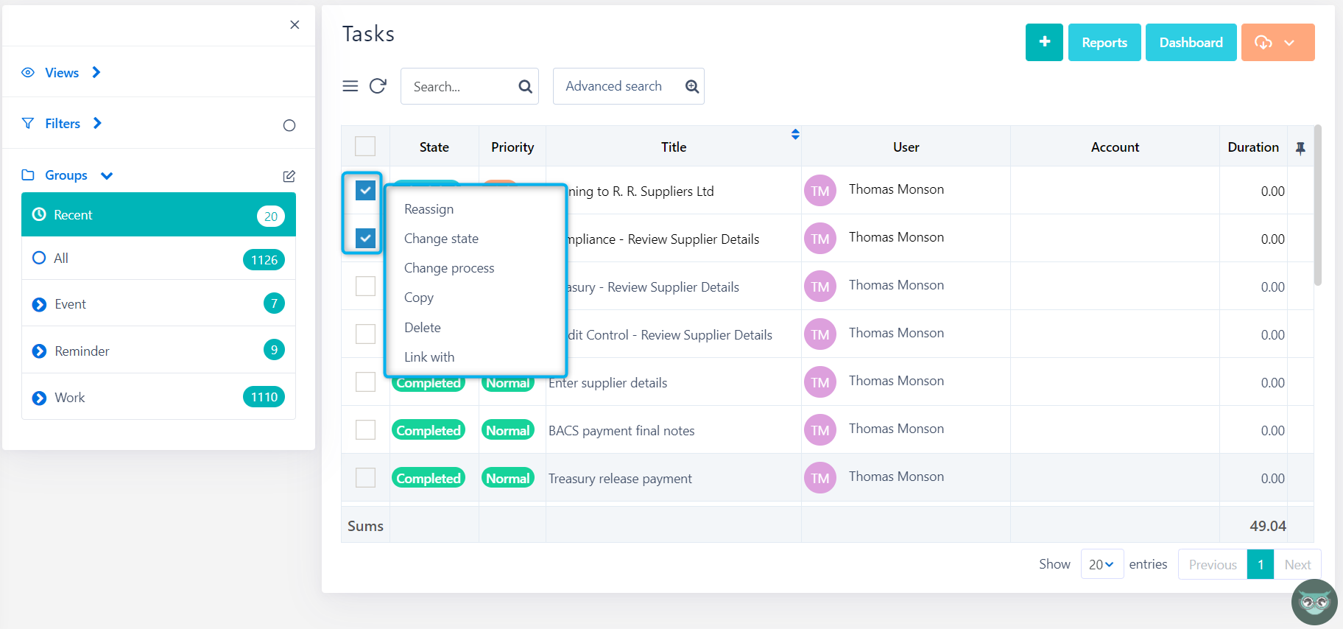
Task: Add new task with plus button
Action: coord(1044,42)
